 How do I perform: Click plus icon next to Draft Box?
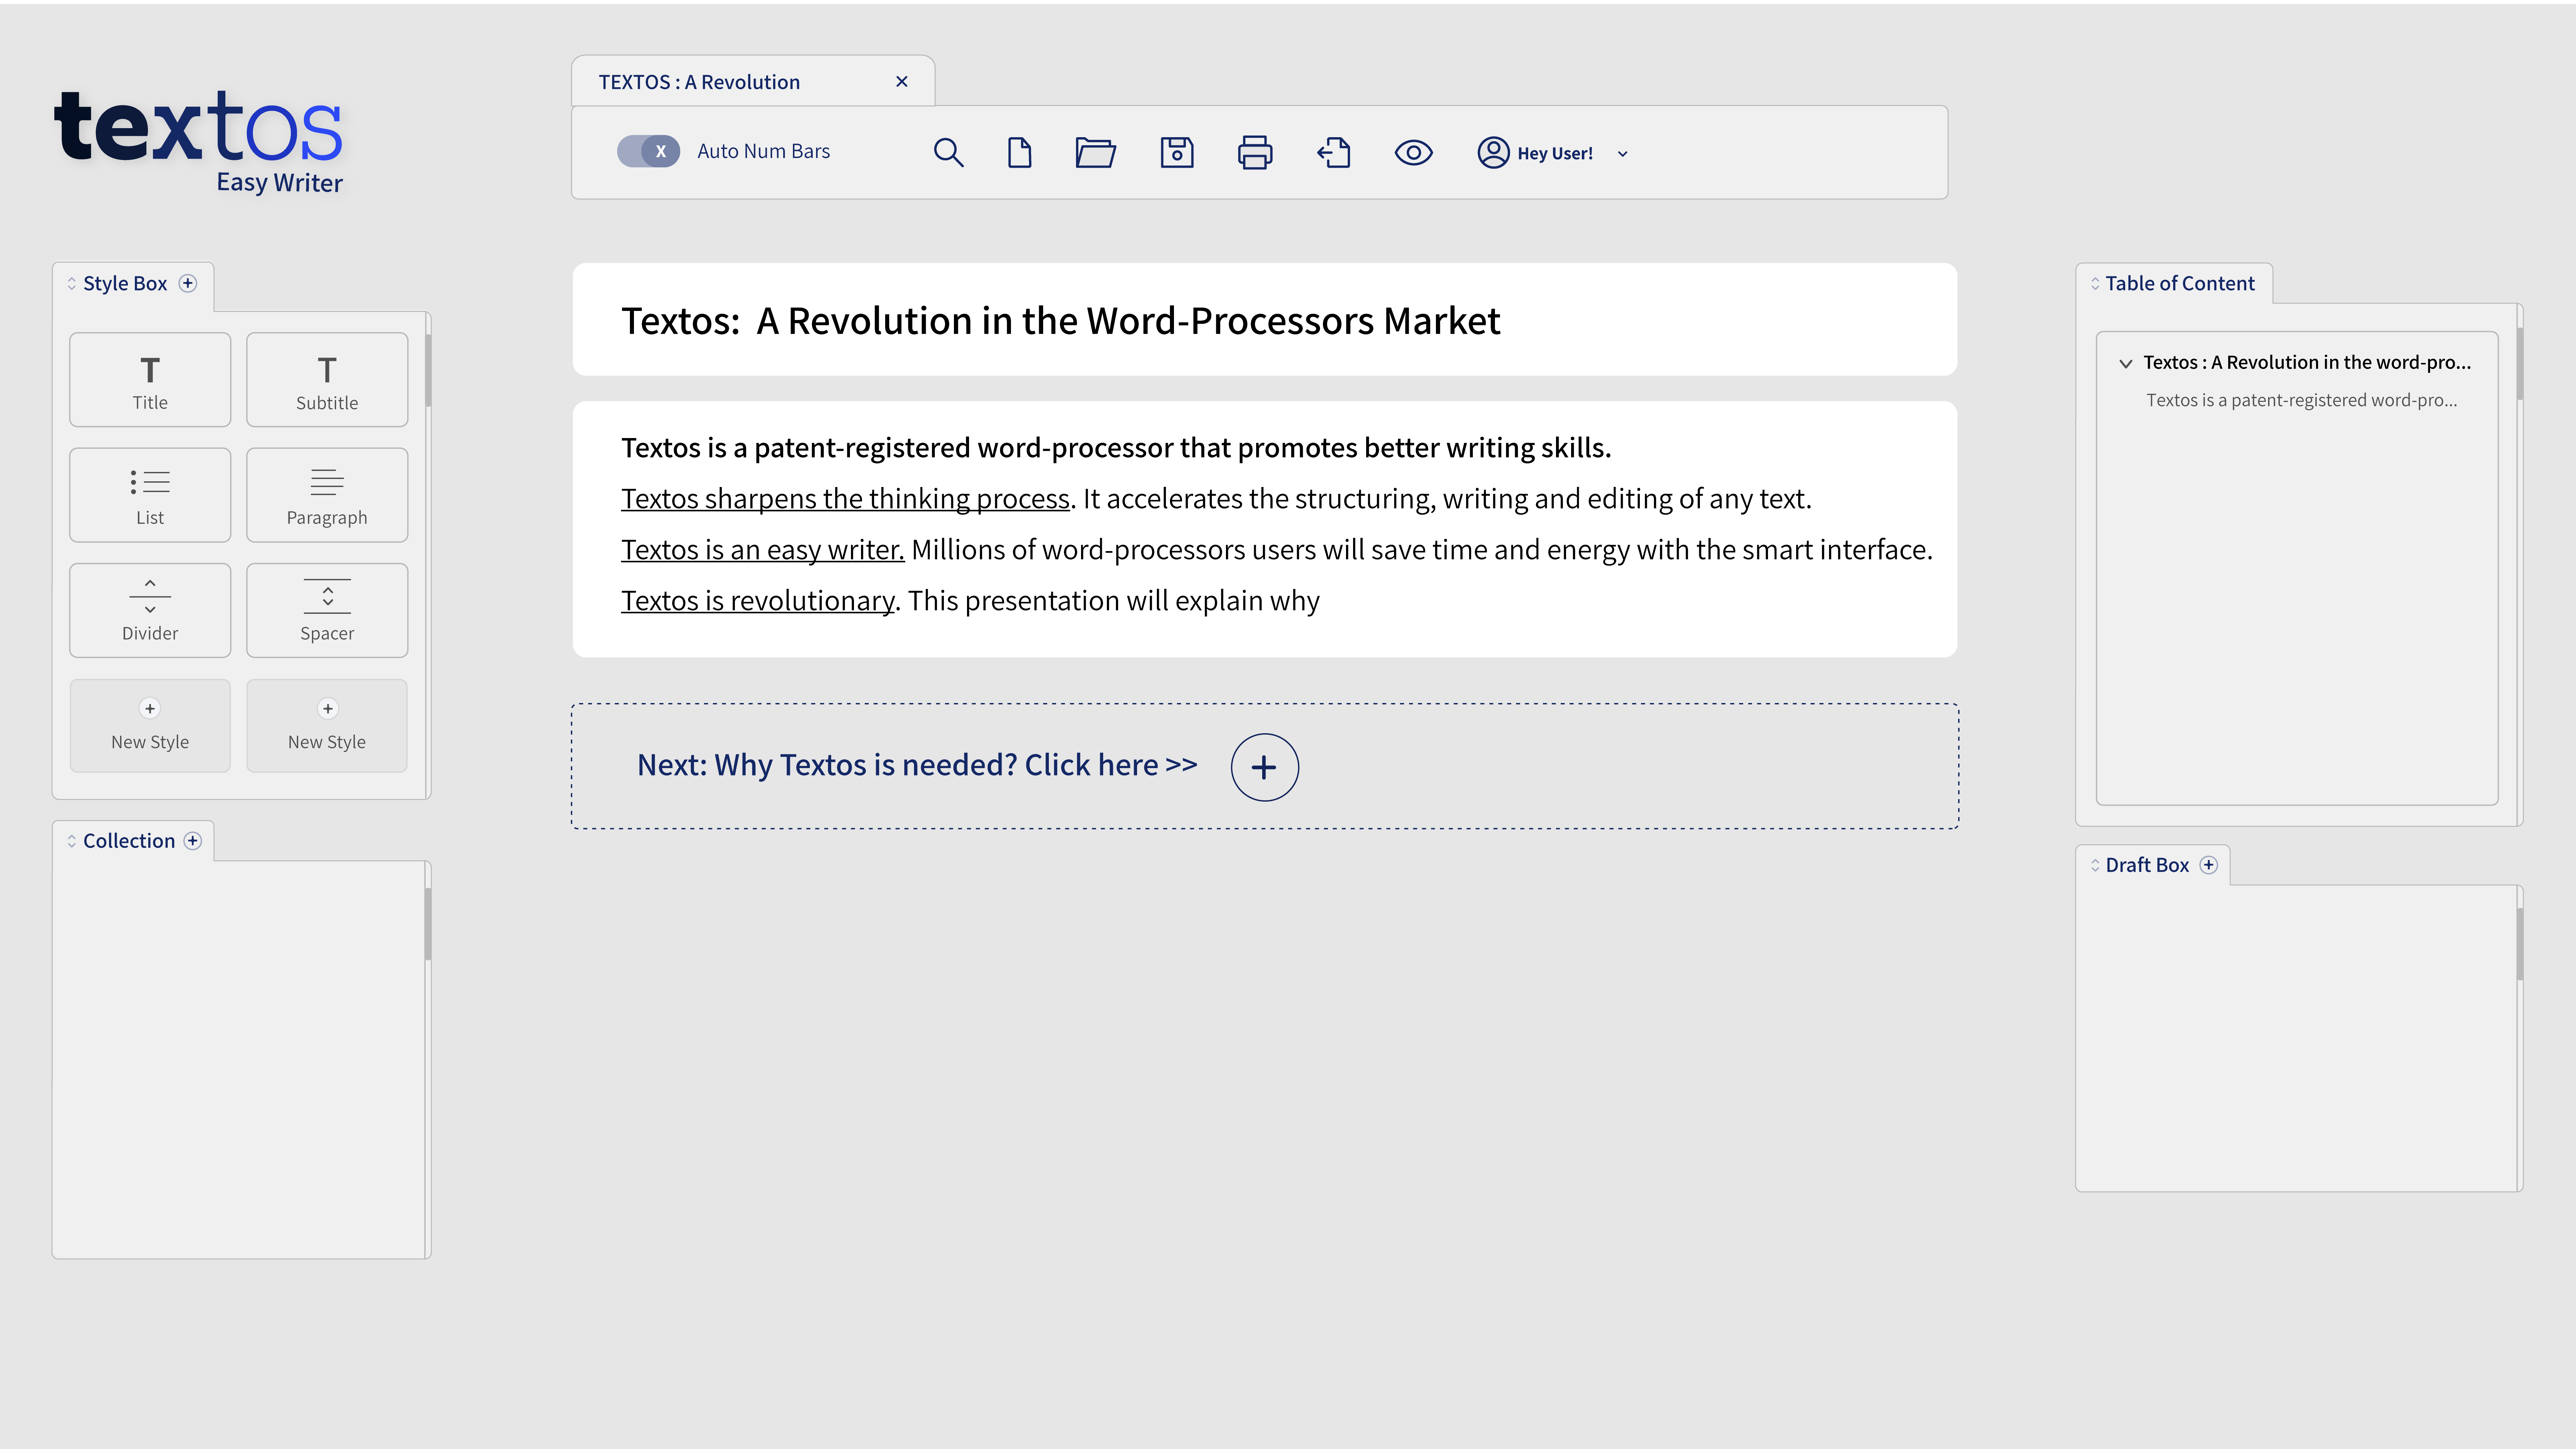[x=2209, y=865]
